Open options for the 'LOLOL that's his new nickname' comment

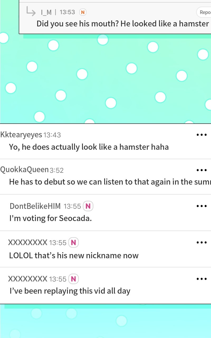(x=202, y=242)
